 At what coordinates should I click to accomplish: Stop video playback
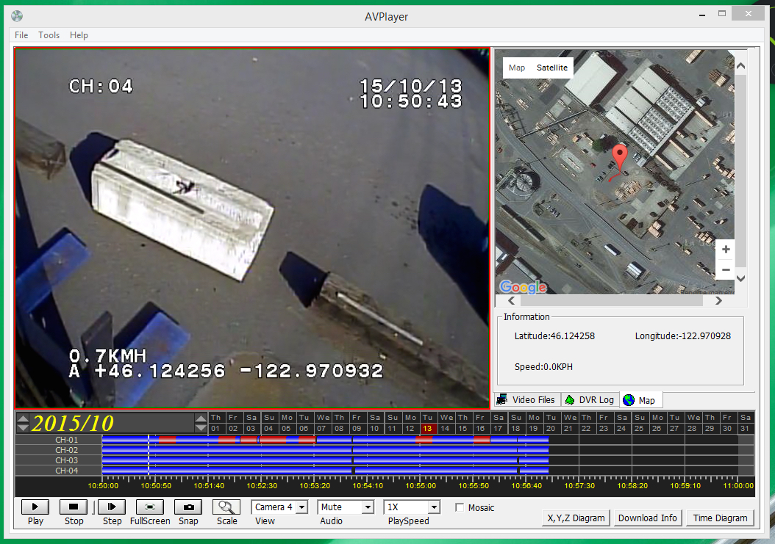[74, 507]
